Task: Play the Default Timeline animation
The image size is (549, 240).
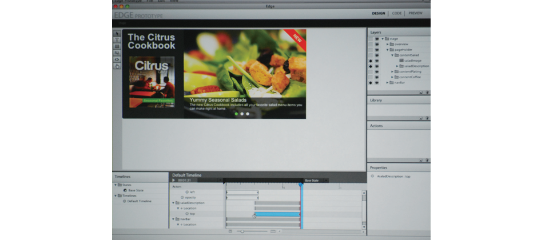Action: point(174,180)
